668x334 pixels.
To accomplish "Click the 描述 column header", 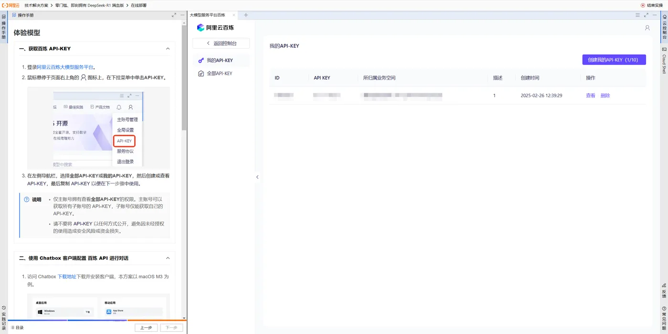I will click(498, 78).
